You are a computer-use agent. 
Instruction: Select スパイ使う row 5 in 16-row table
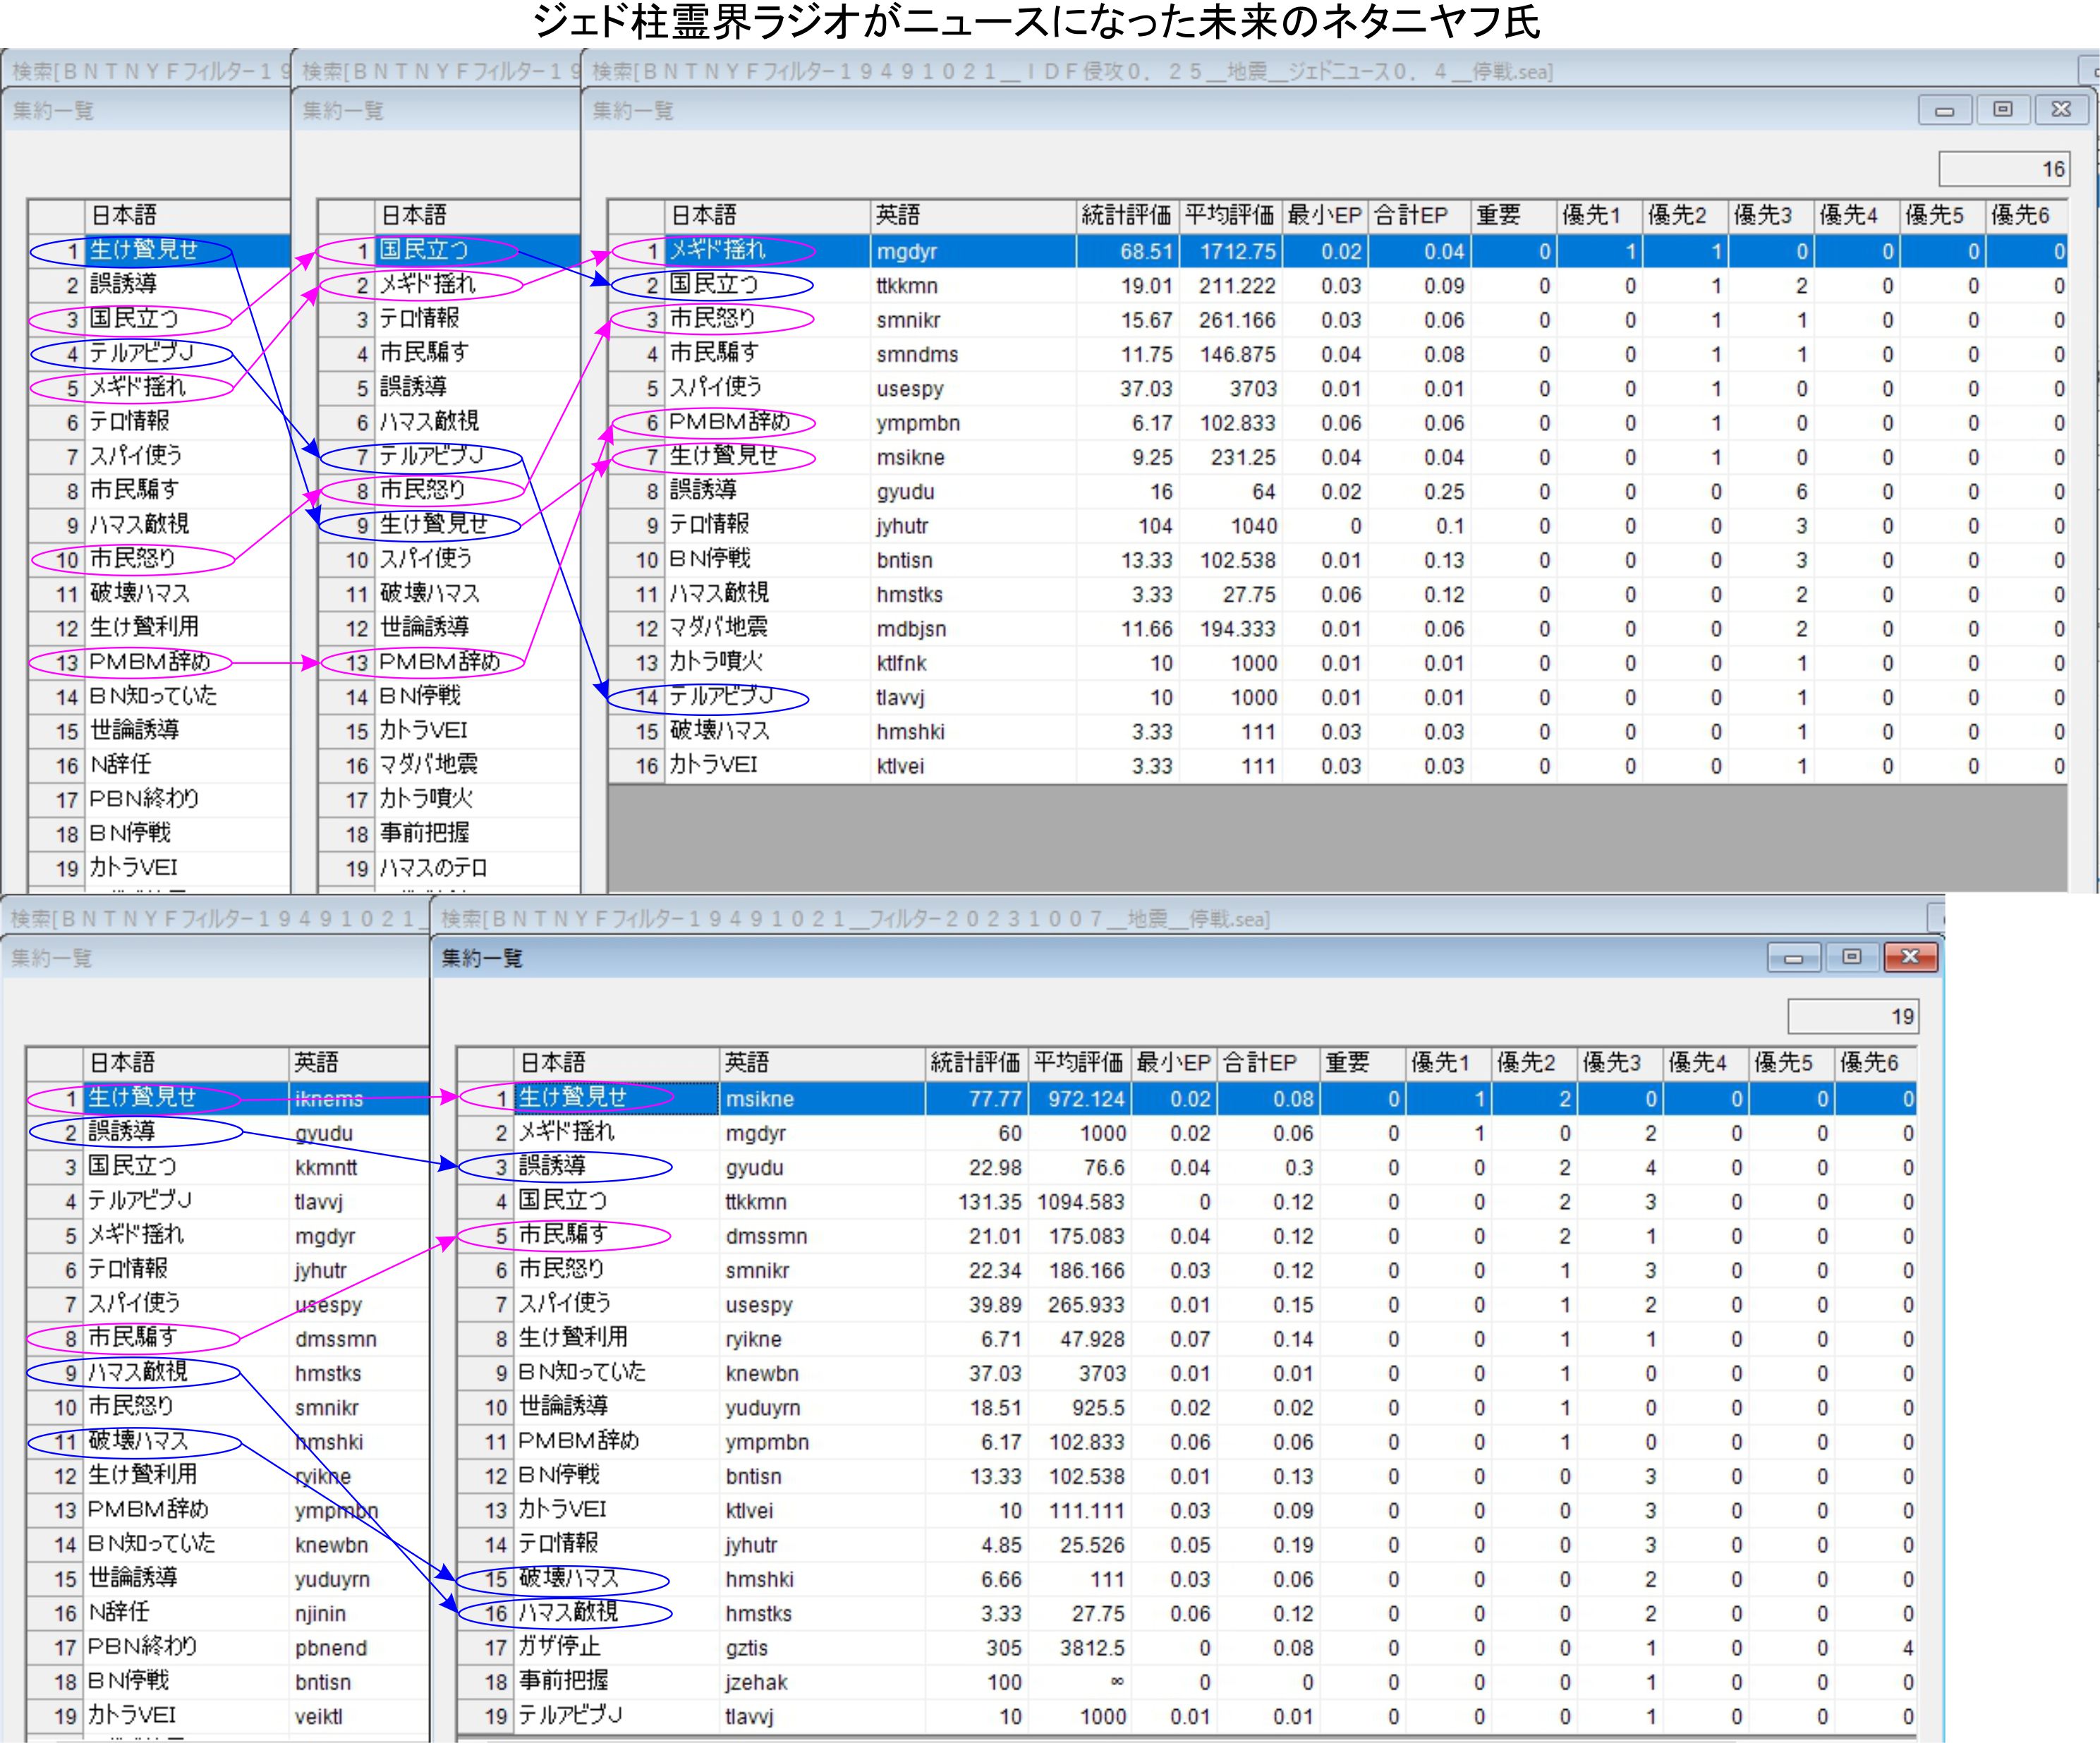click(x=1337, y=388)
